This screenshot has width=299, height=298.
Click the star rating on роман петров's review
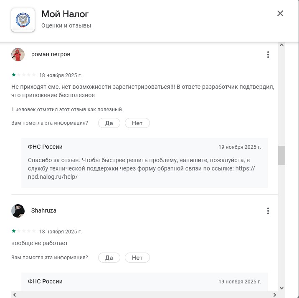click(24, 75)
